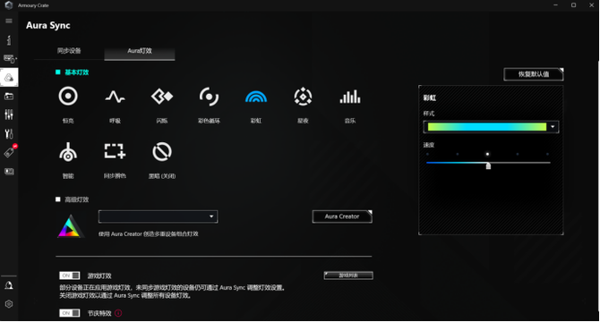Select the 基本灯效 basic effects radio option
600x322 pixels.
[58, 72]
